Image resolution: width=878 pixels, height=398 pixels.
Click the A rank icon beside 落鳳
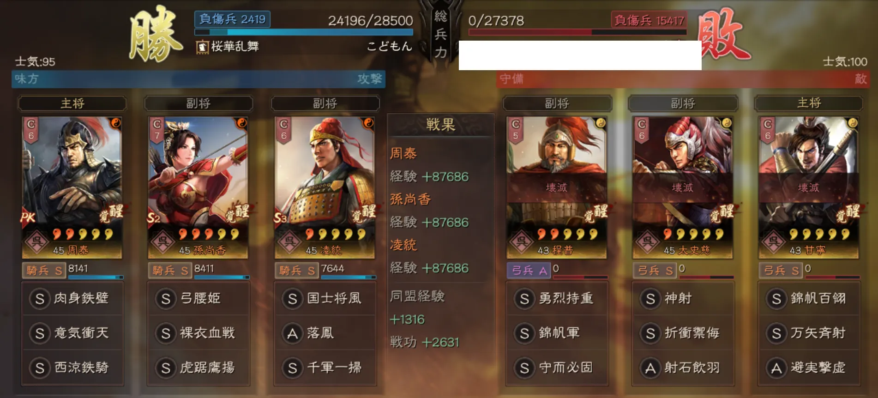pos(292,333)
